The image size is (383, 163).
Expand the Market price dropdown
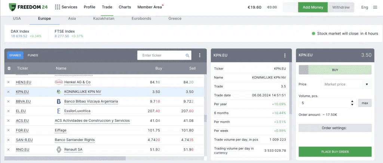[x=346, y=84]
